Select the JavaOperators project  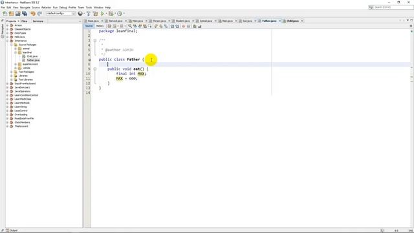click(x=23, y=91)
